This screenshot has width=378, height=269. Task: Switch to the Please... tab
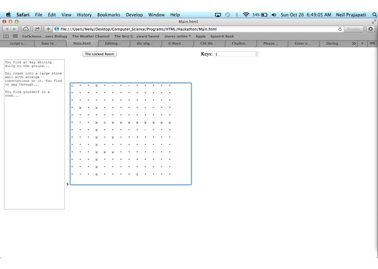point(270,44)
